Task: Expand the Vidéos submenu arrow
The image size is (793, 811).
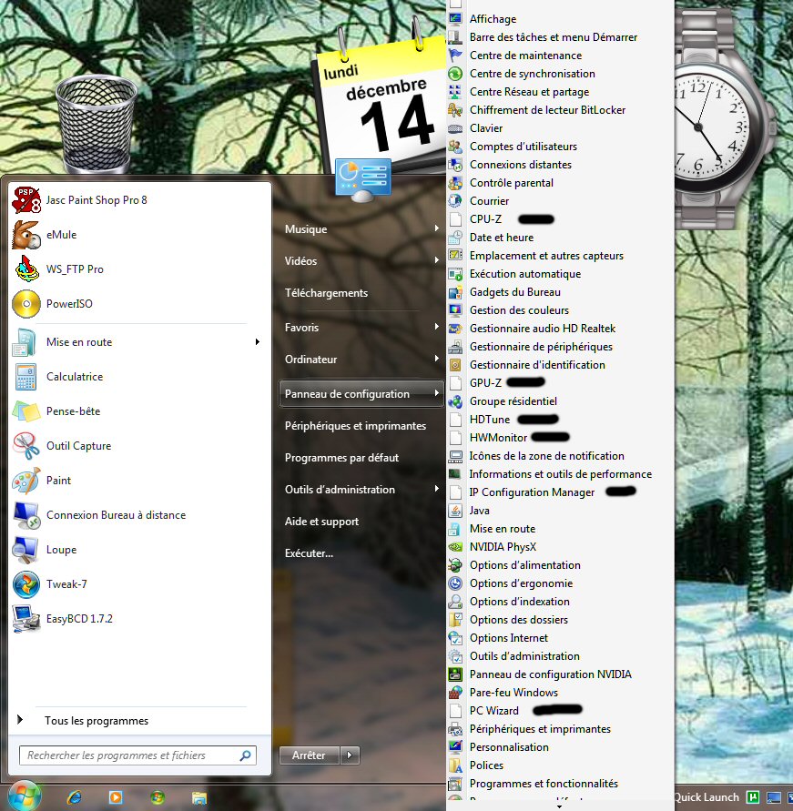Action: 437,260
